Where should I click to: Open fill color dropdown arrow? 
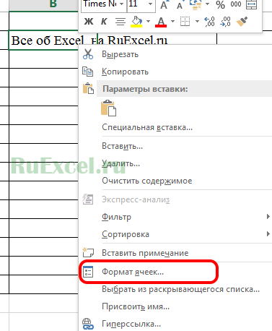tap(148, 22)
